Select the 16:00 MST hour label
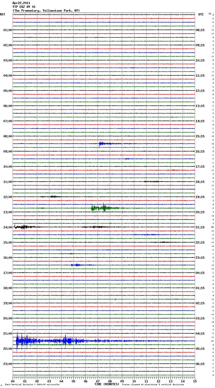Image resolution: width=215 pixels, height=388 pixels. (x=8, y=258)
